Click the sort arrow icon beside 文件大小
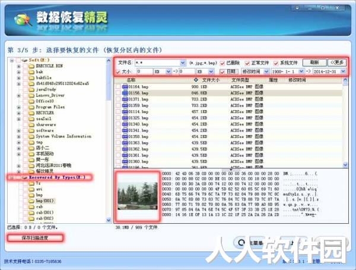 click(x=196, y=80)
